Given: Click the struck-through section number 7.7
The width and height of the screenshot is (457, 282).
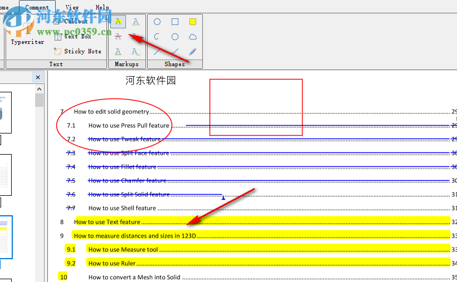Looking at the screenshot, I should 71,208.
